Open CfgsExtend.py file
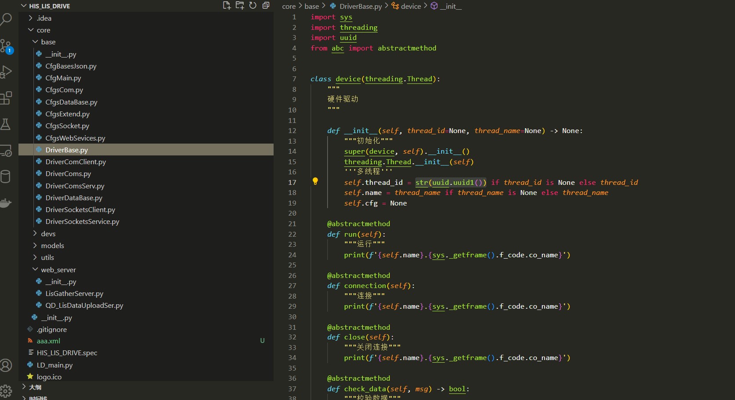Screen dimensions: 735x400 (x=67, y=114)
